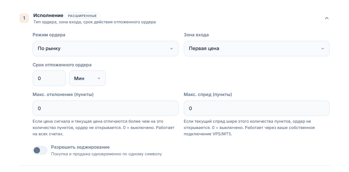Click the 'Покупка и продажа одновременно' description
349x172 pixels.
(106, 154)
